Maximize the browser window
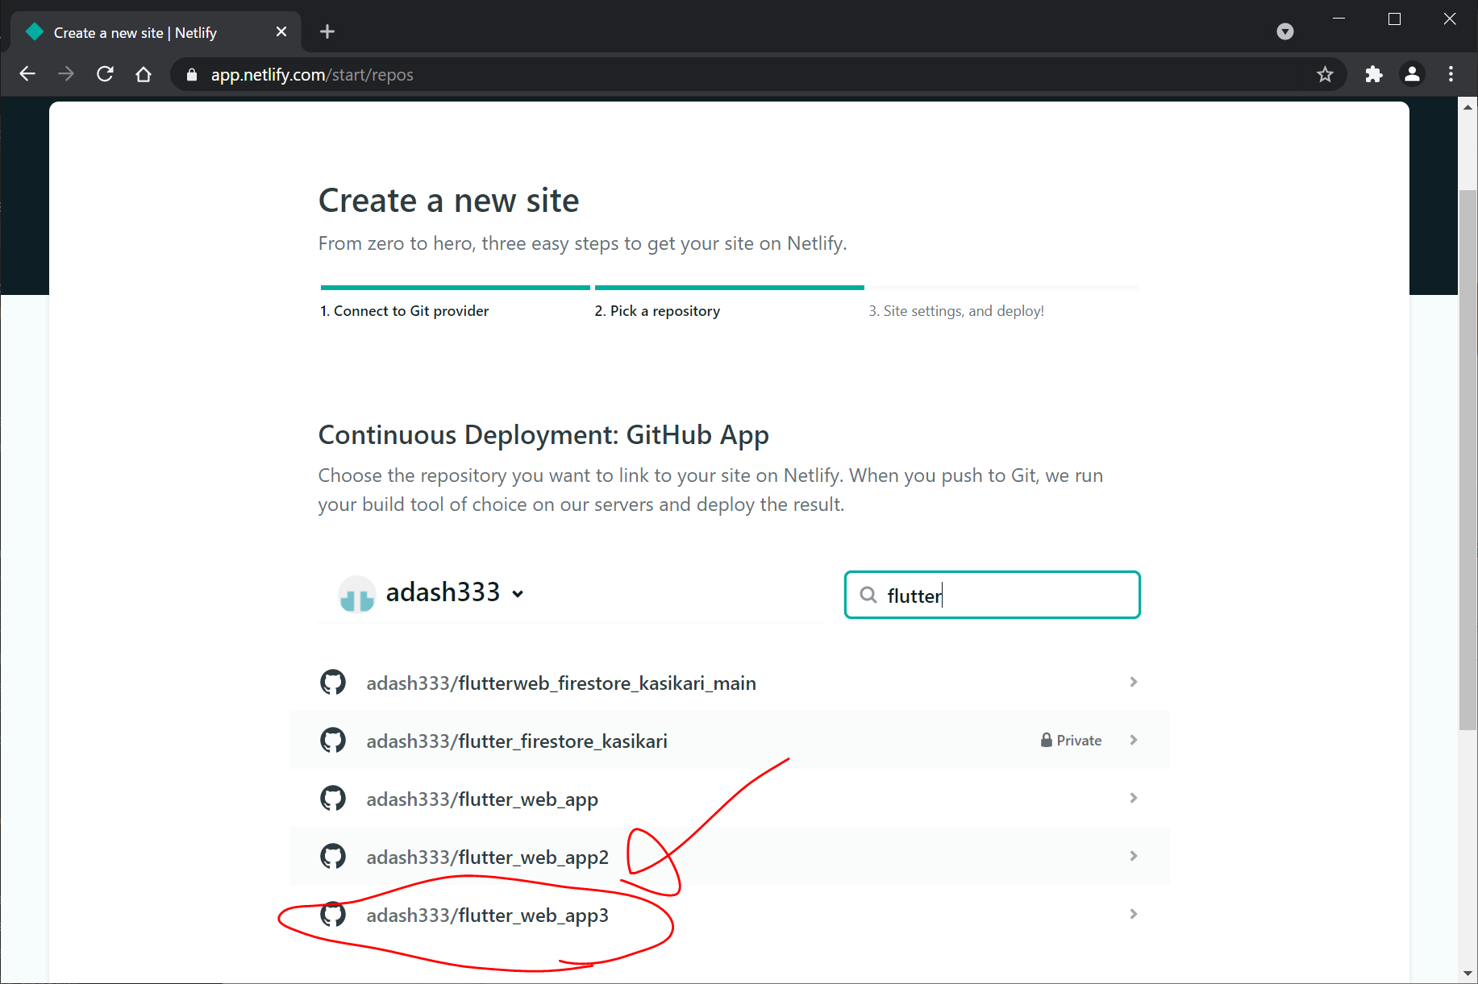Image resolution: width=1478 pixels, height=984 pixels. [x=1394, y=19]
